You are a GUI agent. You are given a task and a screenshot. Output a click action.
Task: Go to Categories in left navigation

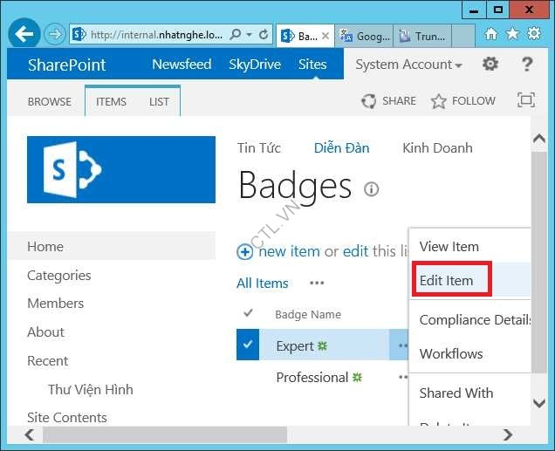(59, 275)
